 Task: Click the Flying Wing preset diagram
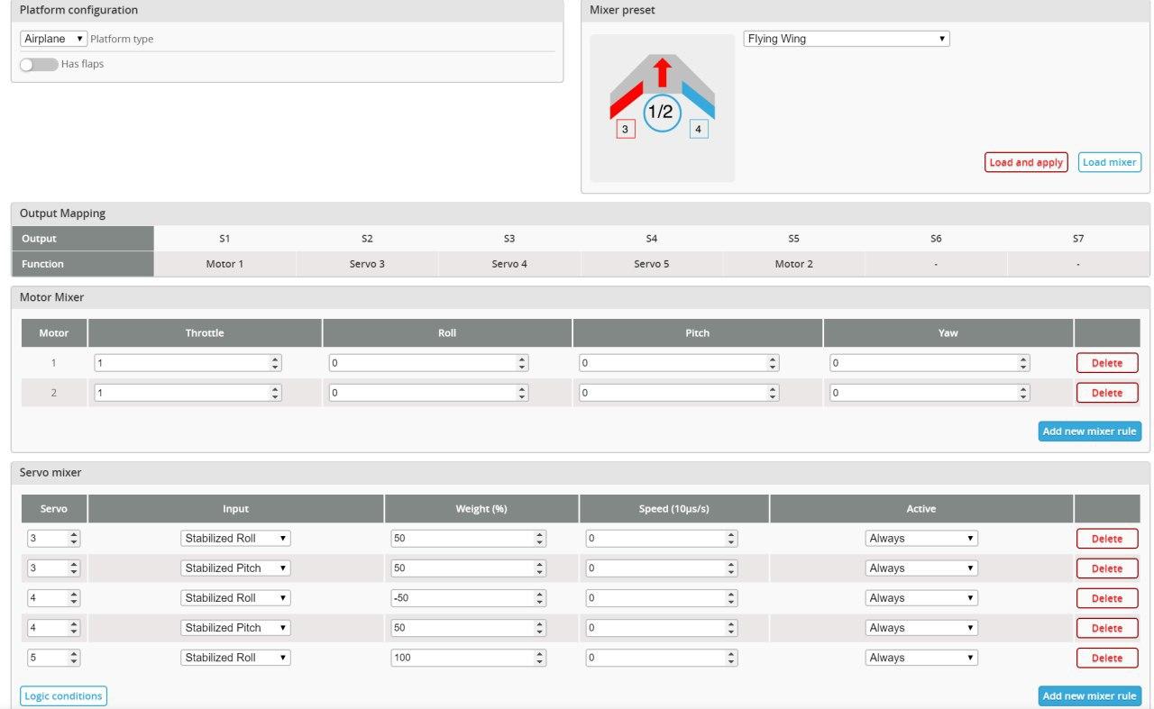pyautogui.click(x=661, y=107)
